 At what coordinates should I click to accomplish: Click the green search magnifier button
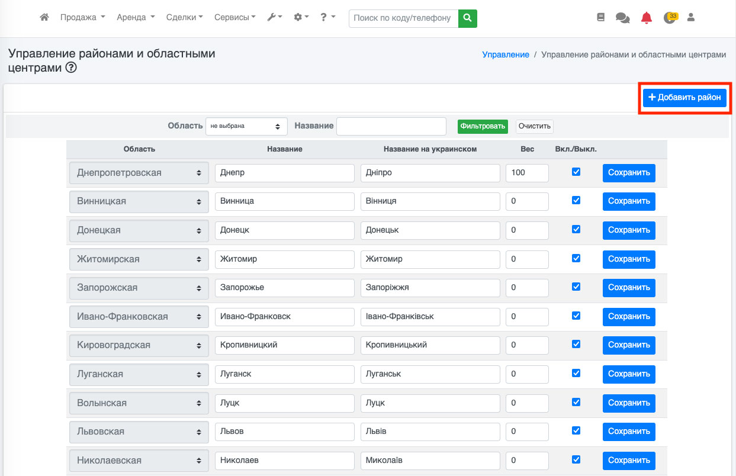468,18
